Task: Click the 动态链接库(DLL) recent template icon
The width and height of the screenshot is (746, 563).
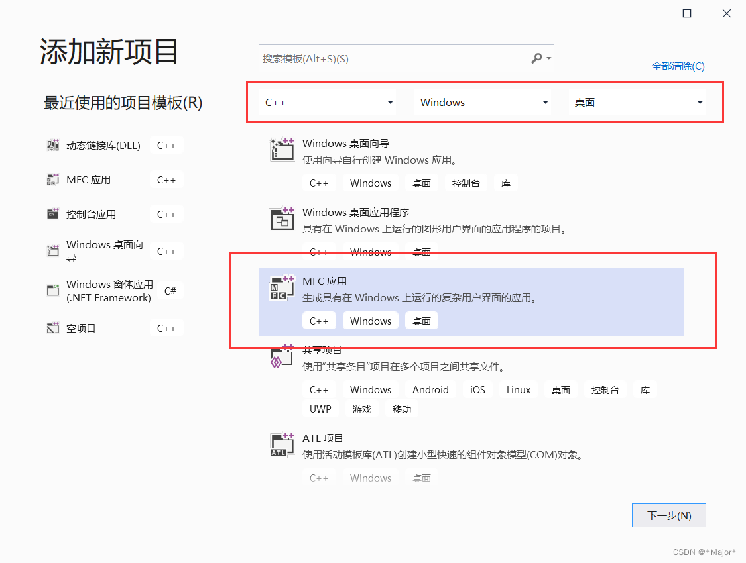Action: click(53, 145)
